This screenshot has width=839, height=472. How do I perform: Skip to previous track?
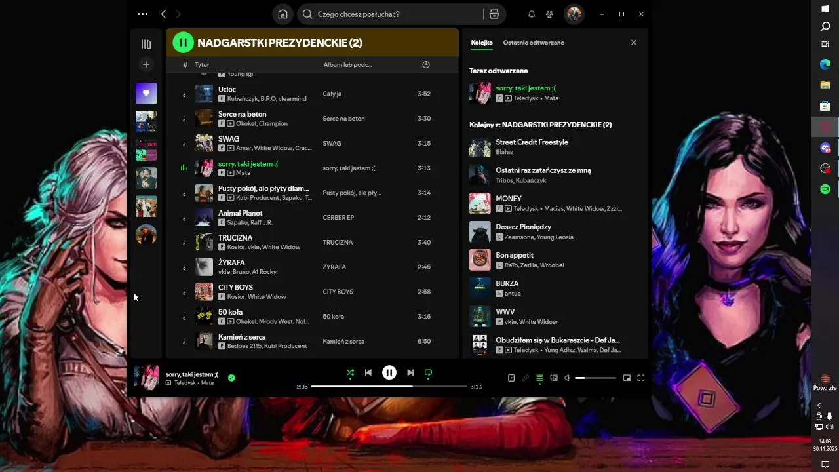pos(368,372)
